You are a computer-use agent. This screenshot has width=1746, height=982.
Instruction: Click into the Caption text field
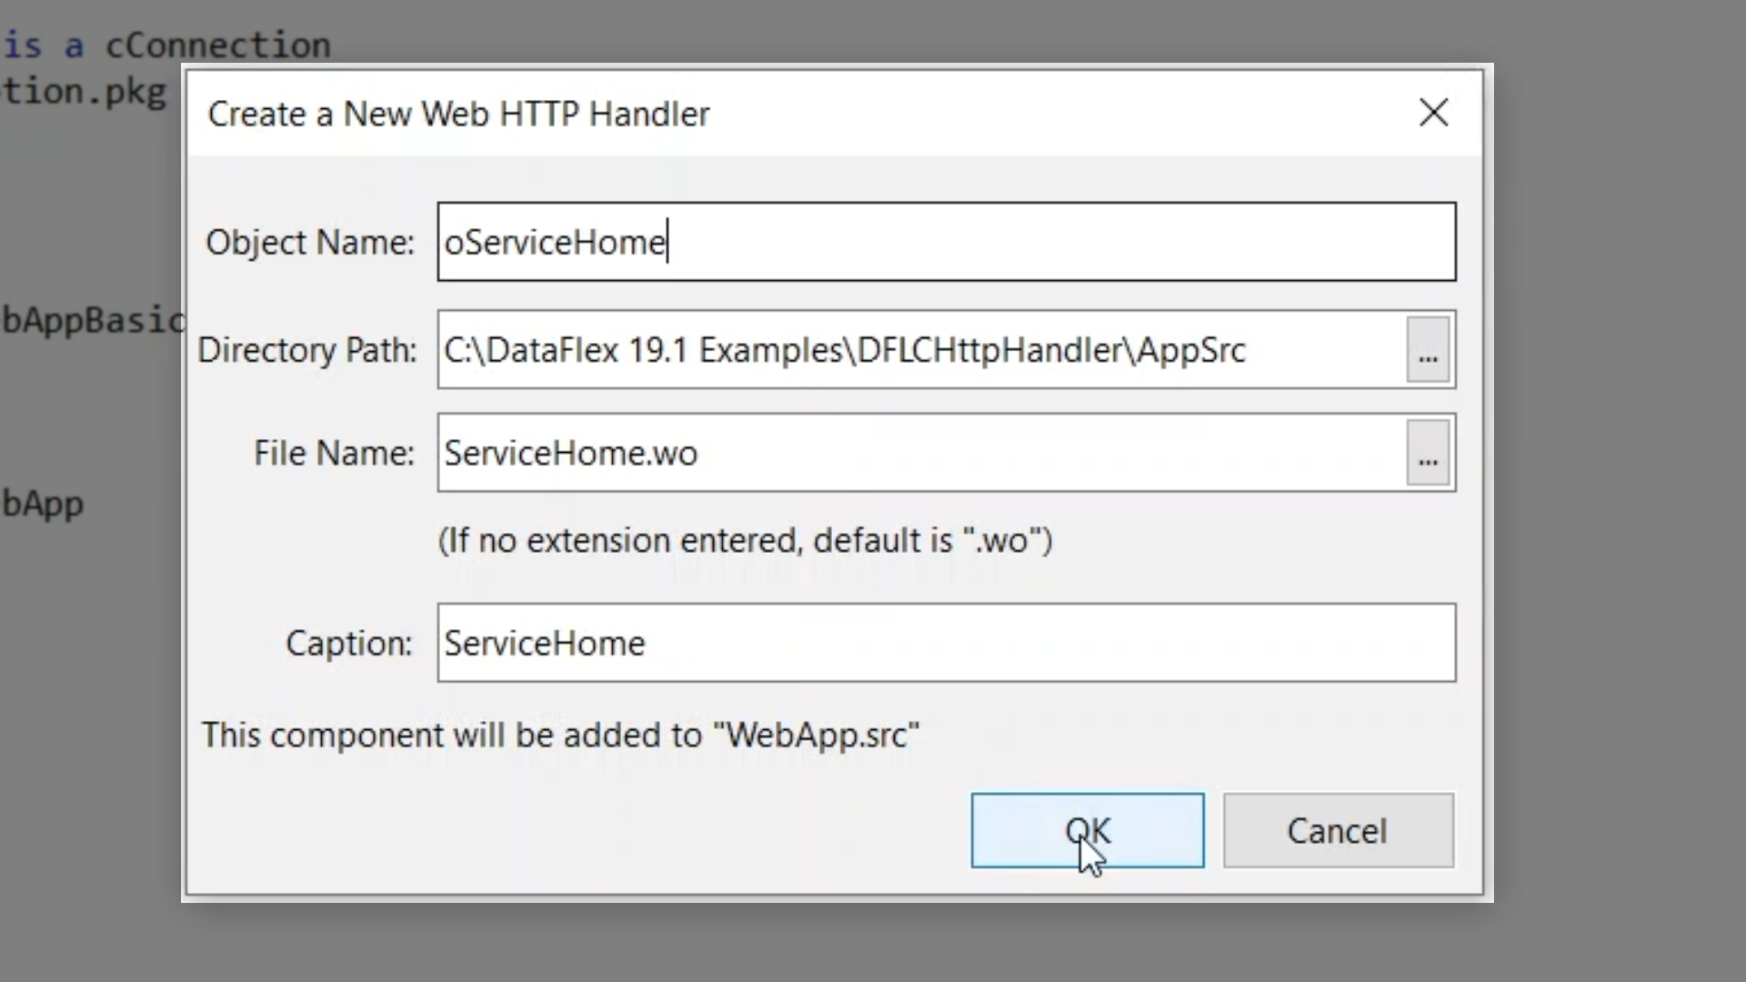pos(946,643)
